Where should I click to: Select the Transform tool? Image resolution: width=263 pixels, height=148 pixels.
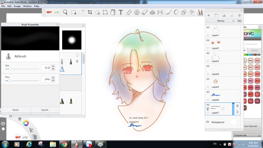click(x=105, y=12)
